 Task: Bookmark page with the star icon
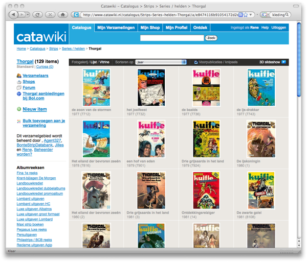(246, 15)
